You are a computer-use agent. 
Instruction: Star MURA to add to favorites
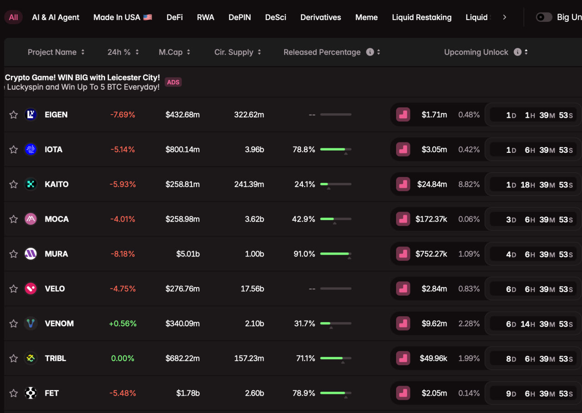[14, 254]
